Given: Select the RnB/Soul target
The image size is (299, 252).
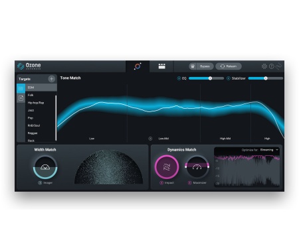Looking at the screenshot, I should click(40, 125).
